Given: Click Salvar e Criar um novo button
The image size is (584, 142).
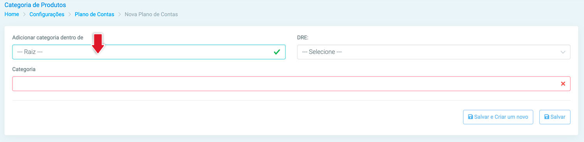Looking at the screenshot, I should [x=498, y=117].
